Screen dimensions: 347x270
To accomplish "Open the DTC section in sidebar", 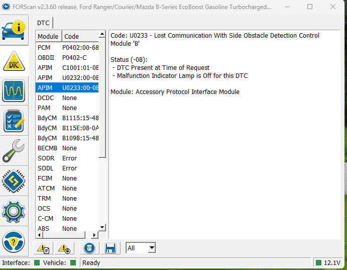I will pos(14,61).
